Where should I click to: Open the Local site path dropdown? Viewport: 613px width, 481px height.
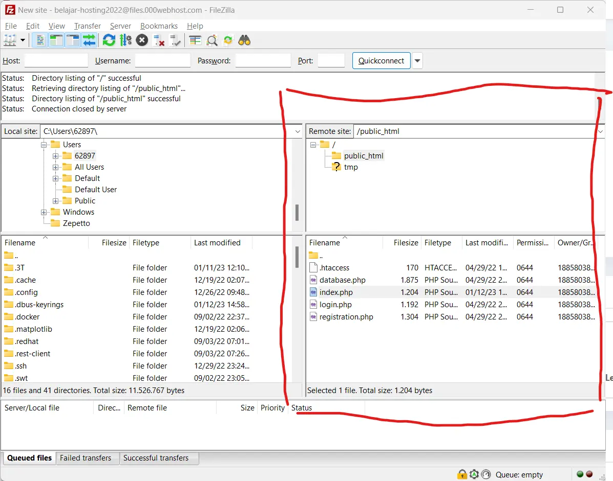point(298,131)
